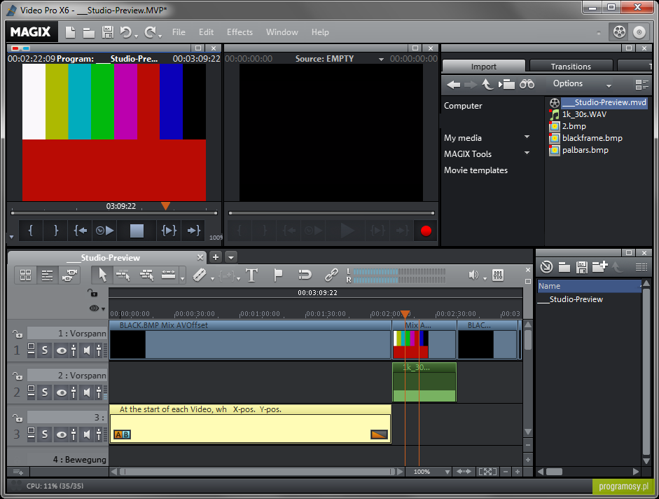The width and height of the screenshot is (659, 499).
Task: Toggle solo on track 3
Action: click(x=45, y=434)
